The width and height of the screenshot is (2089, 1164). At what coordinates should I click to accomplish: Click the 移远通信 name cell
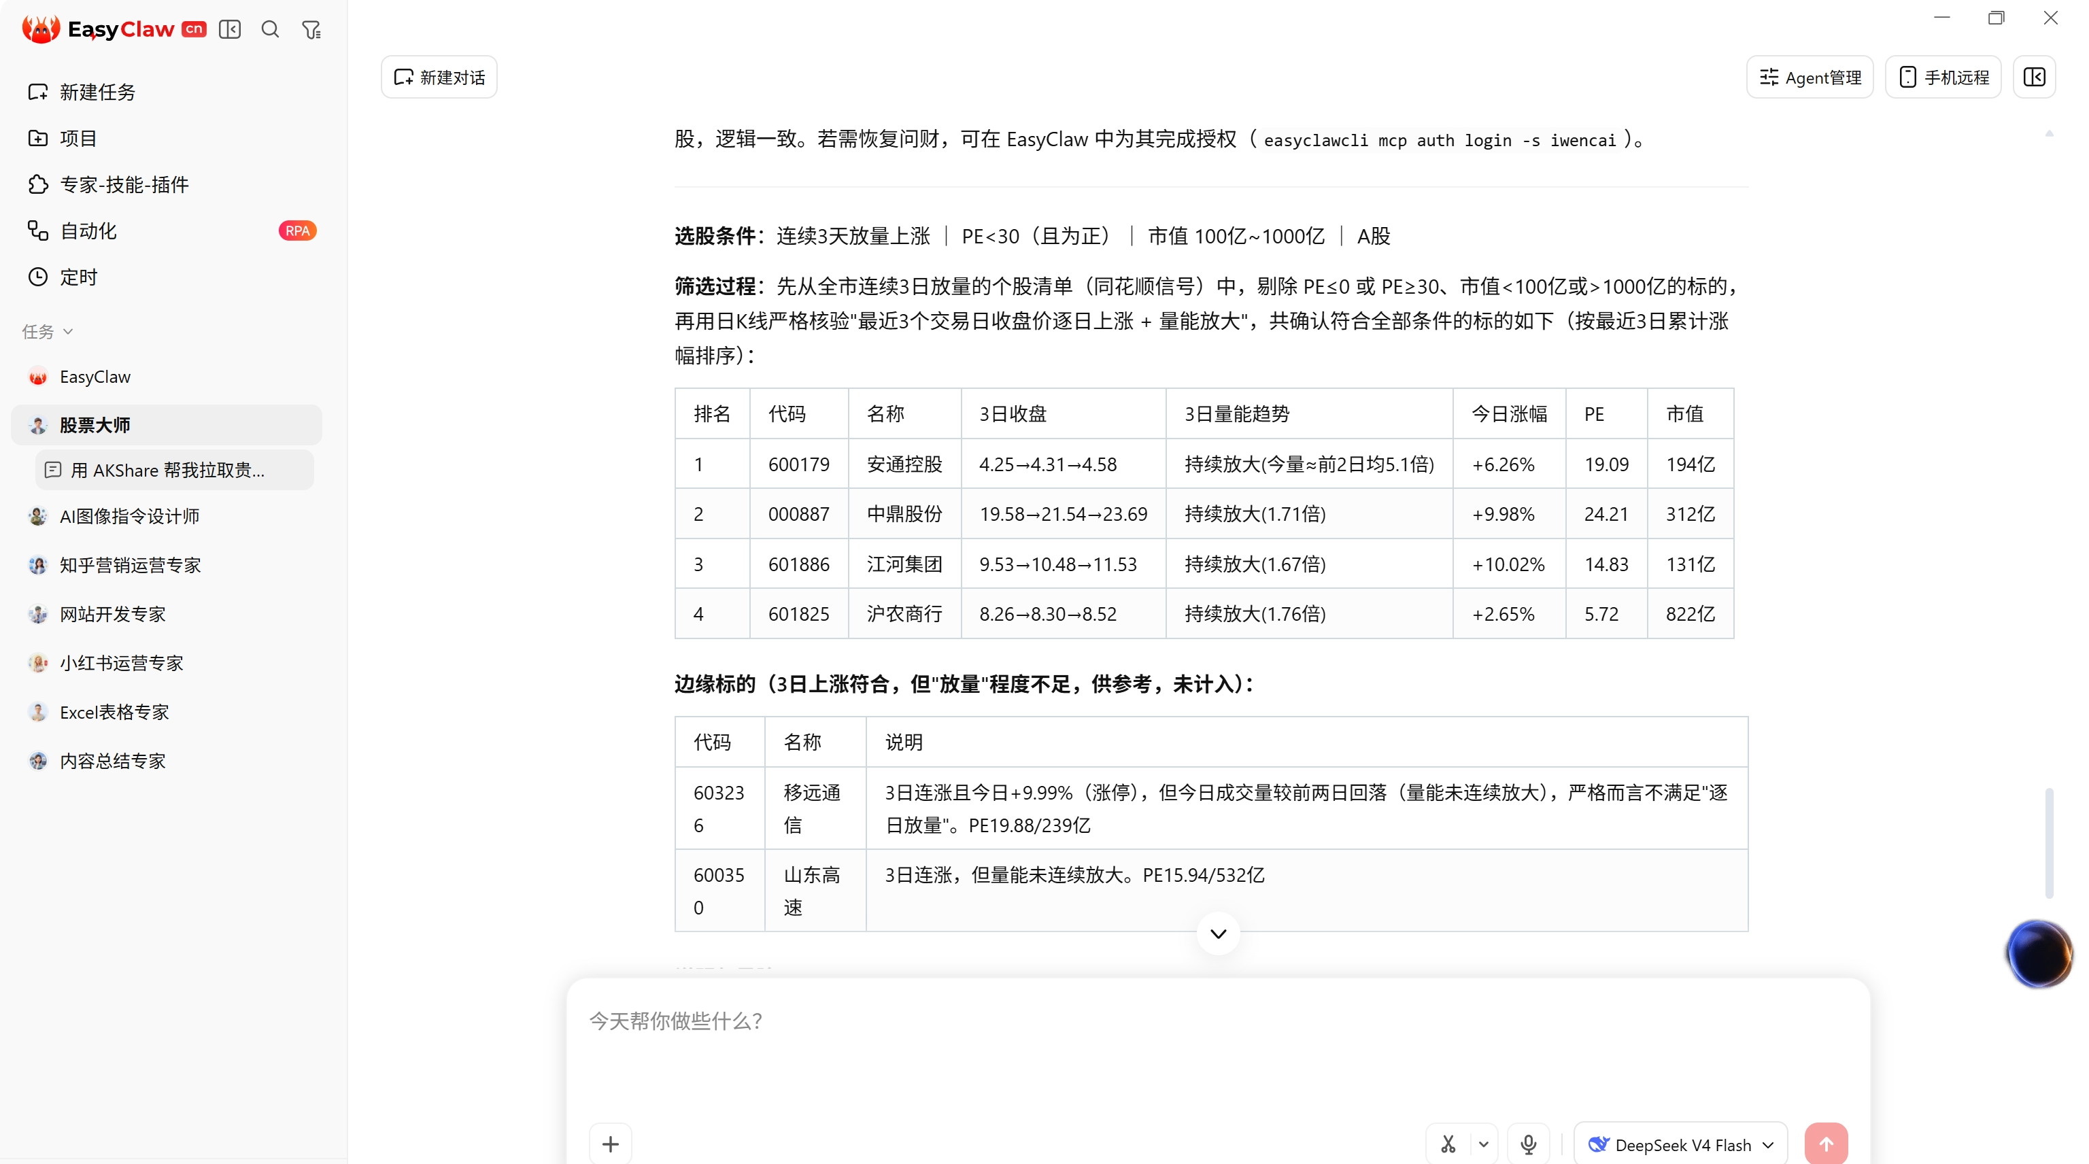point(815,808)
